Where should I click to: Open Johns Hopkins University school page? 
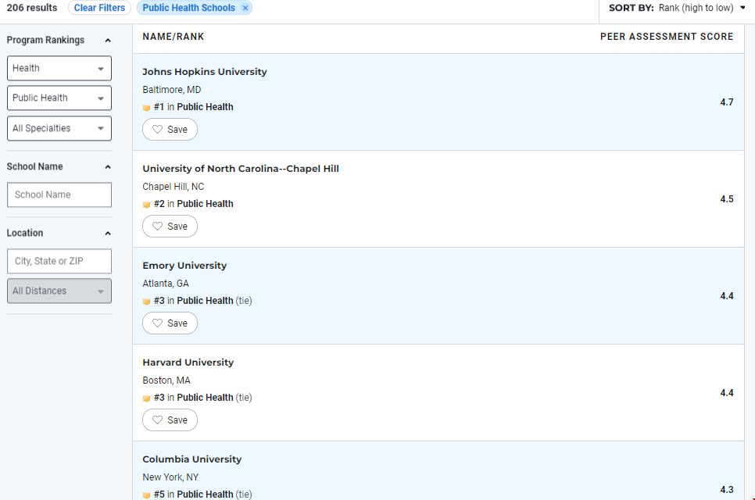tap(204, 72)
